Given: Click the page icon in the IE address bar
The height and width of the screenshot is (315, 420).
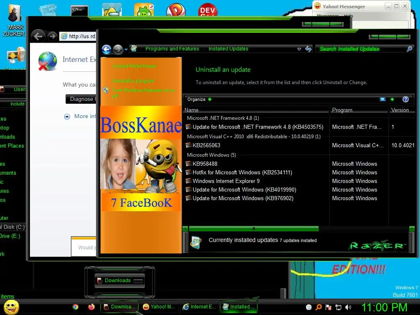Looking at the screenshot, I should coord(64,36).
